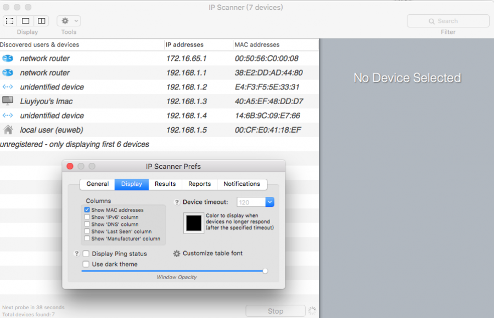This screenshot has height=318, width=494.
Task: Select MAC address 00:CF:E0:41:18:EF
Action: click(x=268, y=130)
